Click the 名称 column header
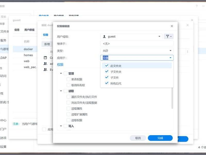 tap(27, 42)
